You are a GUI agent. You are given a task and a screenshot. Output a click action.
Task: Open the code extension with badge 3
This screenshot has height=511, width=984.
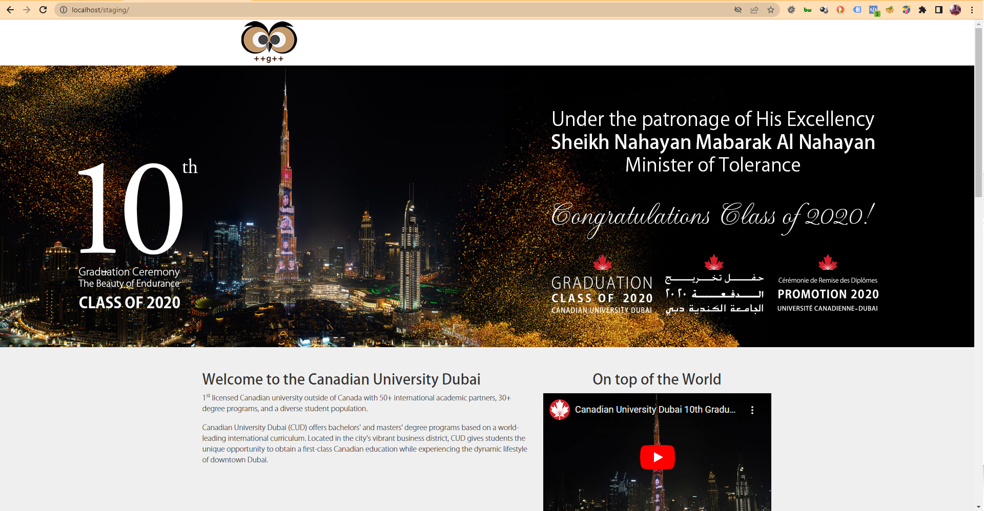874,10
